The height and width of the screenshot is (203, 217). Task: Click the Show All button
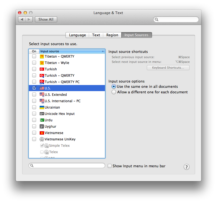point(46,19)
